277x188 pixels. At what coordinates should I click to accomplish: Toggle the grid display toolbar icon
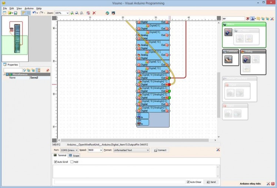28,13
